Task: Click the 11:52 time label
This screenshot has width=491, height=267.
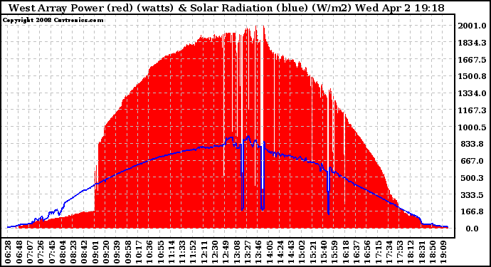Action: click(193, 252)
